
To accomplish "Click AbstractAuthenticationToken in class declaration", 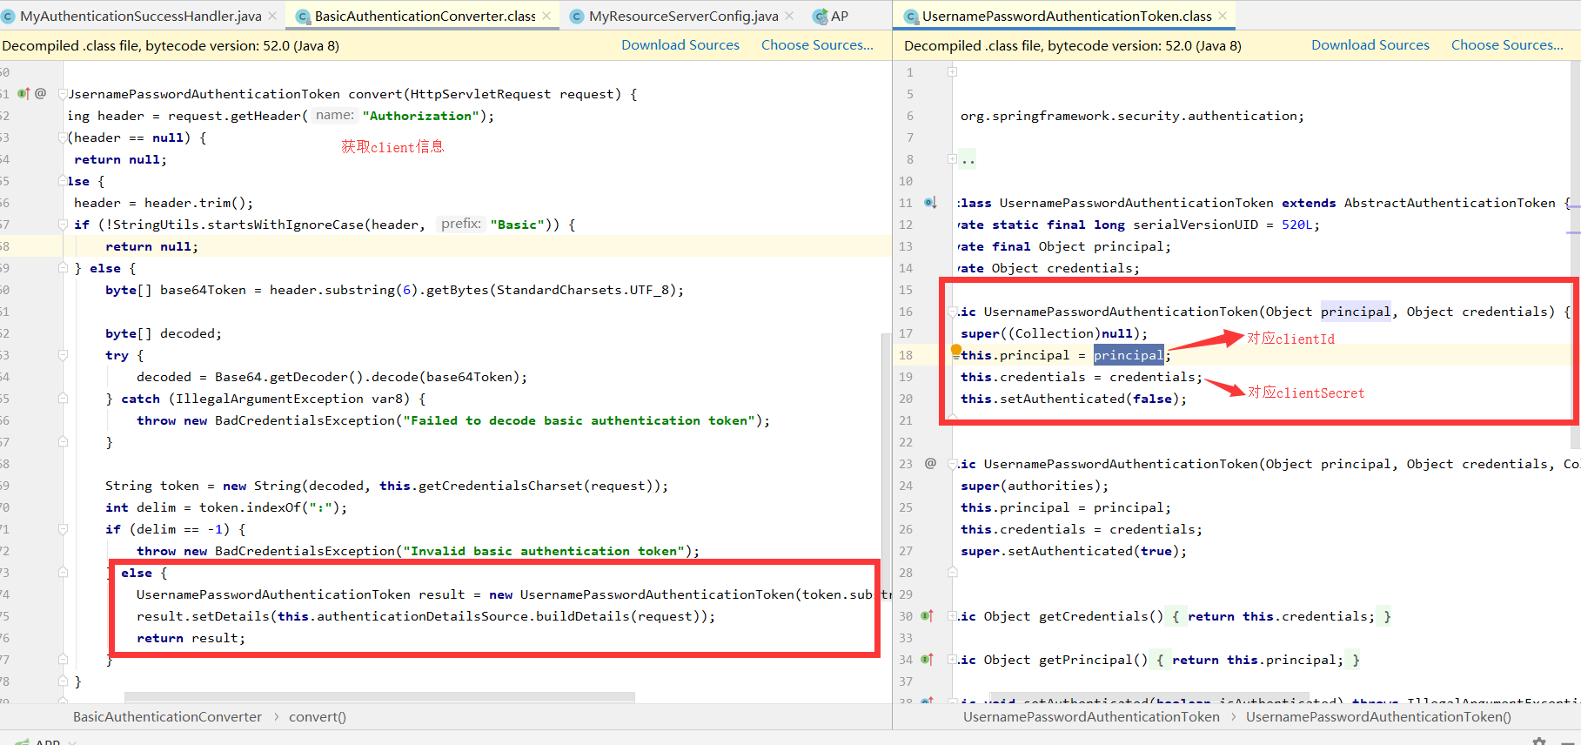I will point(1450,203).
